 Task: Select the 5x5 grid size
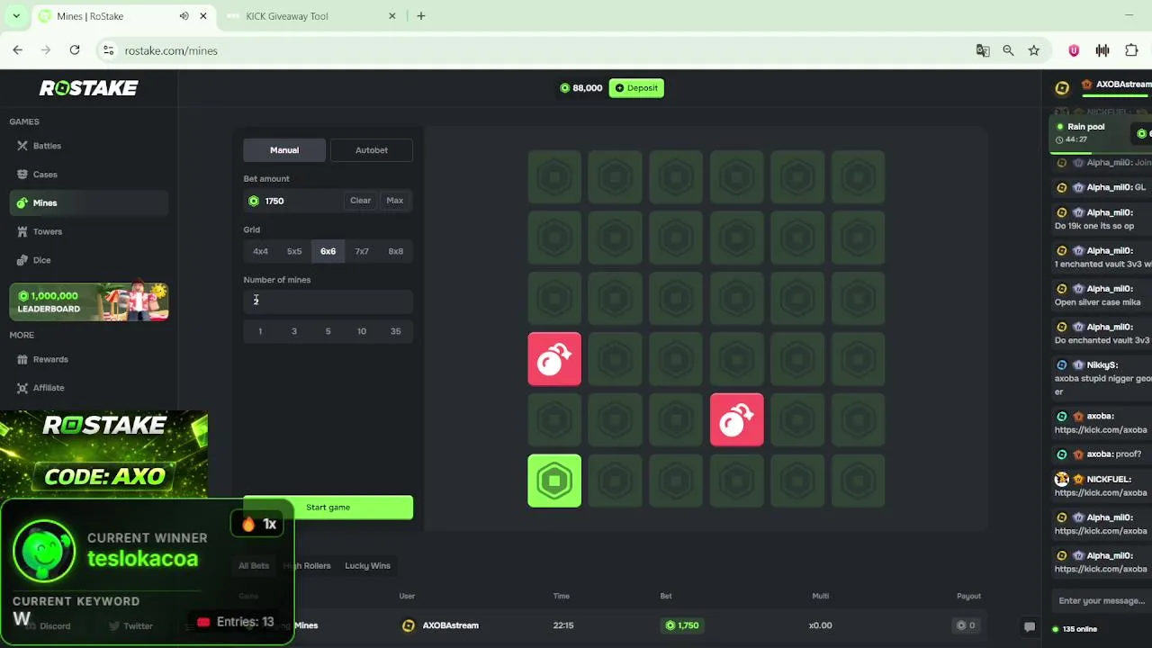click(294, 252)
